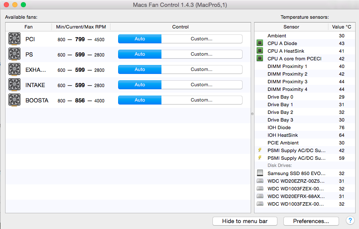The image size is (359, 229).
Task: Select the Drive Bay 0 sensor row
Action: pos(305,97)
